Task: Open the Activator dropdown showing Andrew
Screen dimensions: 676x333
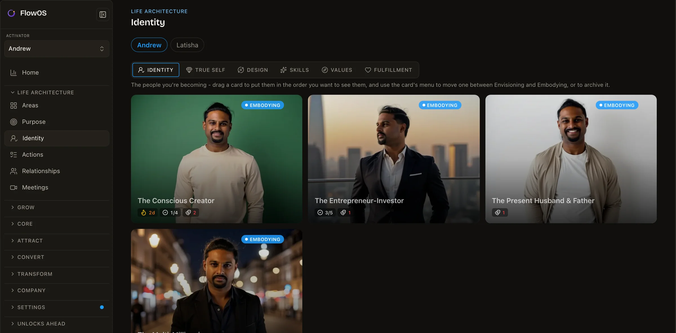Action: [x=57, y=49]
